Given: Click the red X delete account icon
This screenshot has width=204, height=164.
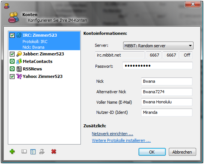Looking at the screenshot, I should 54,152.
